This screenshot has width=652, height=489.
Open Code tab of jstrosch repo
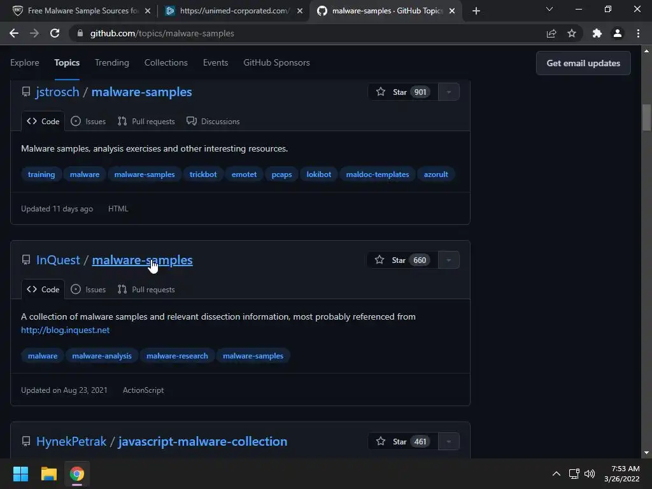[x=43, y=122]
